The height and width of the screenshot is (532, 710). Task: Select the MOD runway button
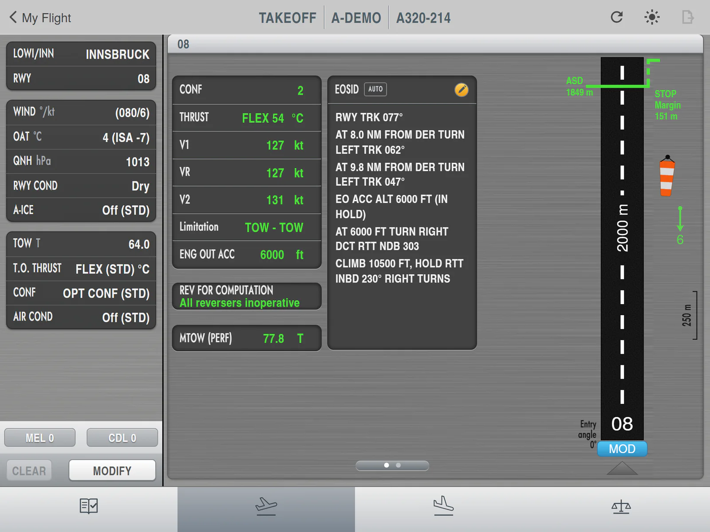pos(622,449)
